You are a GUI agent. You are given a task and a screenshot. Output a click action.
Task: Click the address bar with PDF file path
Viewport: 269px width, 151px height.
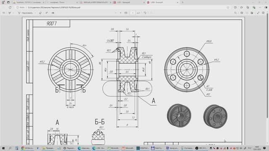(120, 8)
